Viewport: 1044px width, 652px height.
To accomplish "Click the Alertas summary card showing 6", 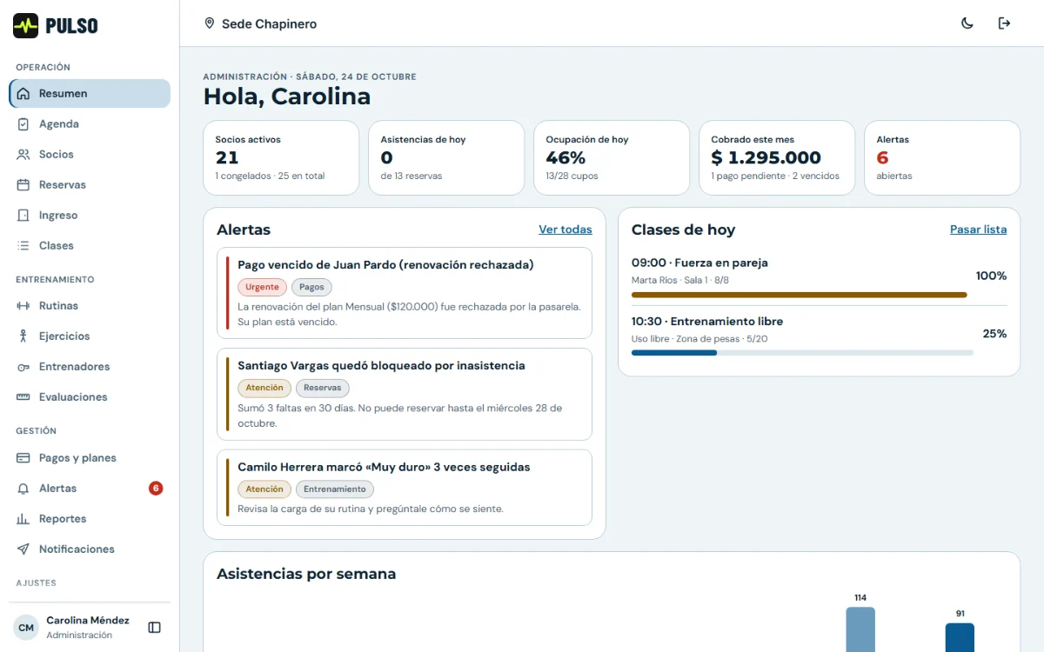I will click(x=942, y=157).
